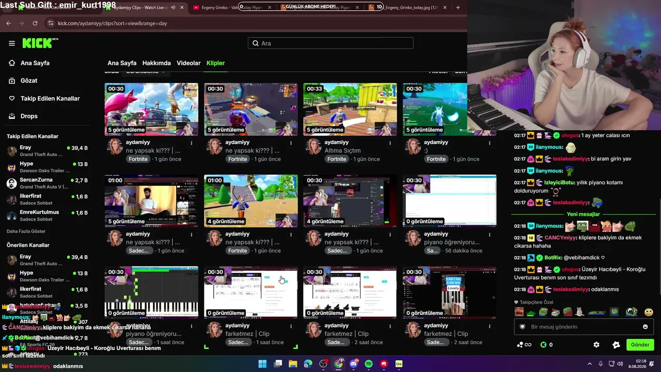Open options for farketmez clip from 1 saat önce
This screenshot has height=372, width=661.
point(291,326)
